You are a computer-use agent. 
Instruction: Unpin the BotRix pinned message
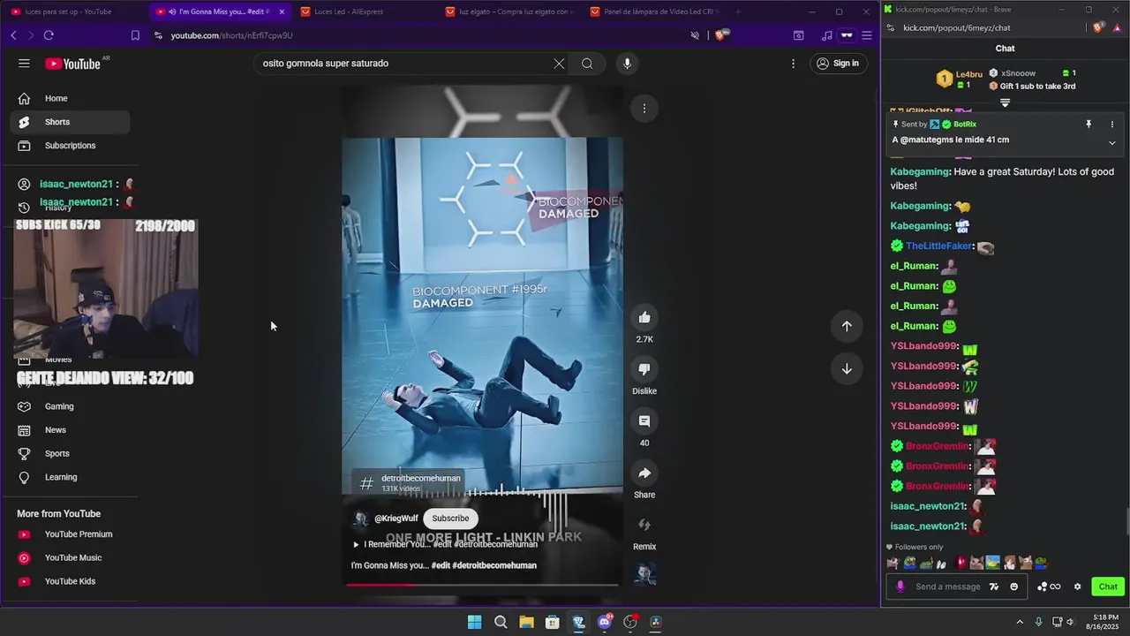[1089, 125]
